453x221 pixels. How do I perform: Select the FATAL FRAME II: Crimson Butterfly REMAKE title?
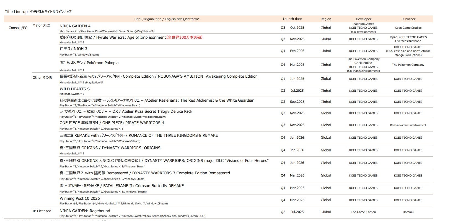tap(121, 186)
